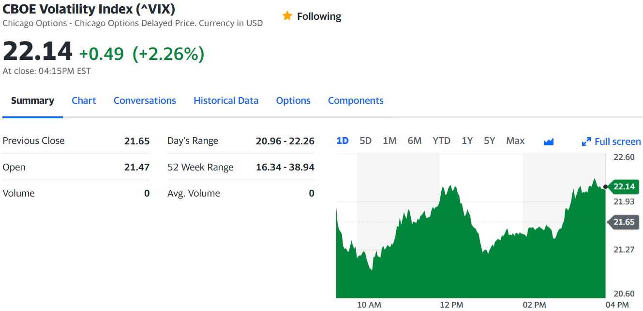Click the 20.60 price axis label
Viewport: 643px width, 311px height.
pyautogui.click(x=624, y=294)
